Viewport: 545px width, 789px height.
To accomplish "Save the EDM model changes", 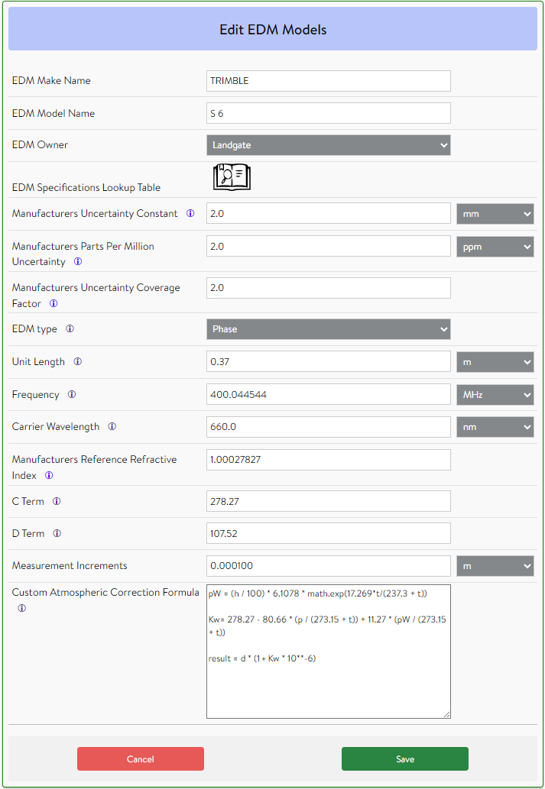I will [x=404, y=758].
